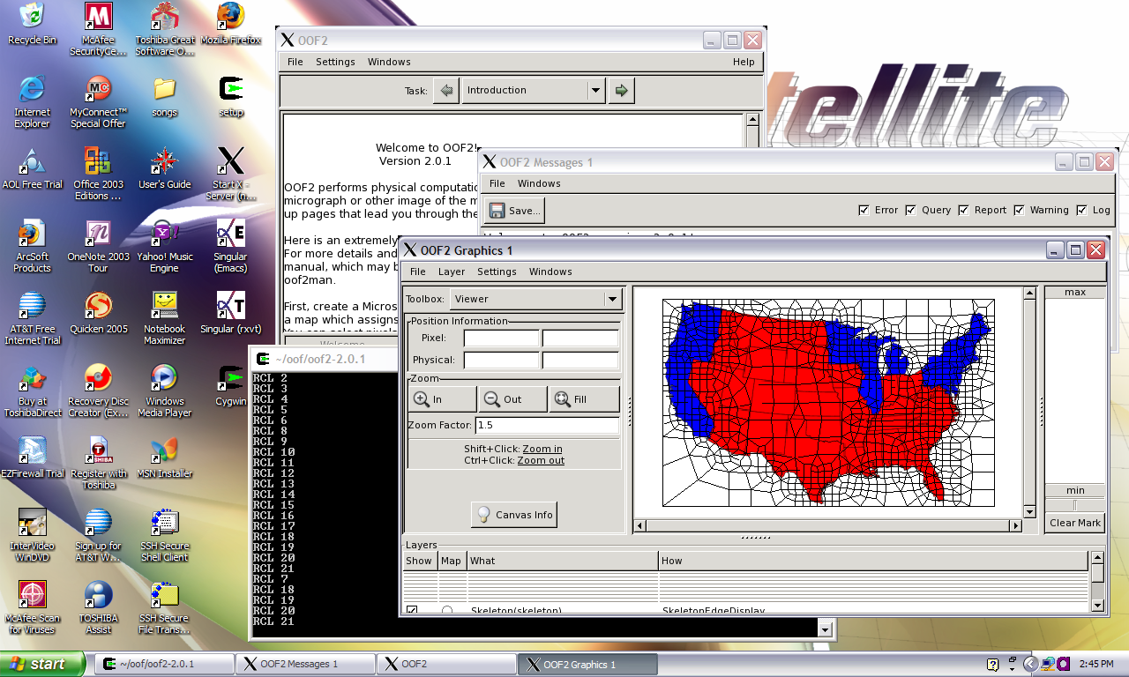Open the Task Introduction dropdown
Screen dimensions: 1129x677
[x=595, y=90]
